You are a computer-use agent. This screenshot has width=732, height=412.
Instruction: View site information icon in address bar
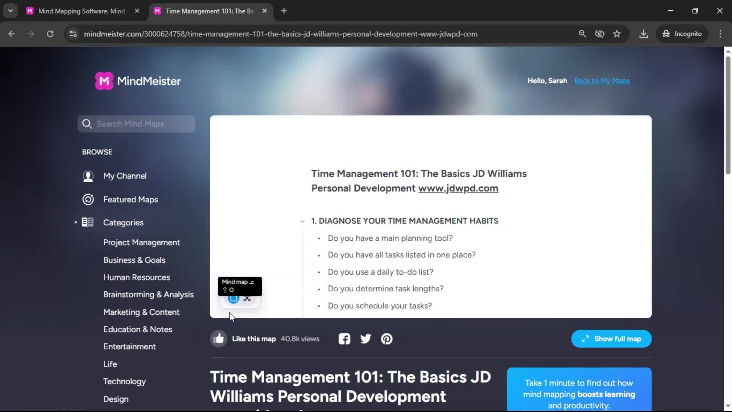[73, 34]
